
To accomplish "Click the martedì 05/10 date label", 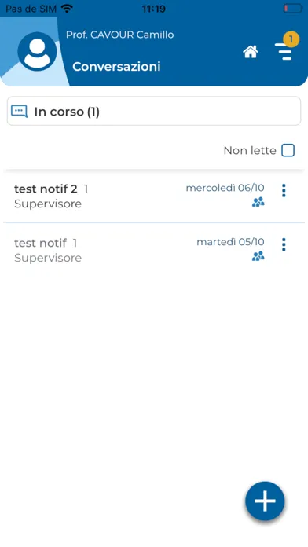I will click(x=230, y=242).
